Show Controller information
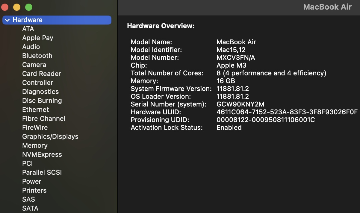The image size is (360, 213). pos(37,83)
